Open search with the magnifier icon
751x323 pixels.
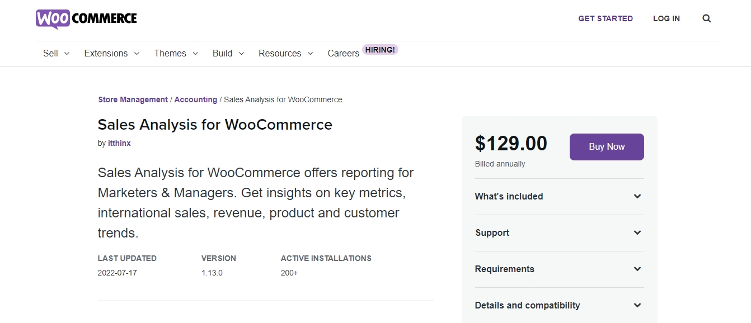(x=706, y=18)
